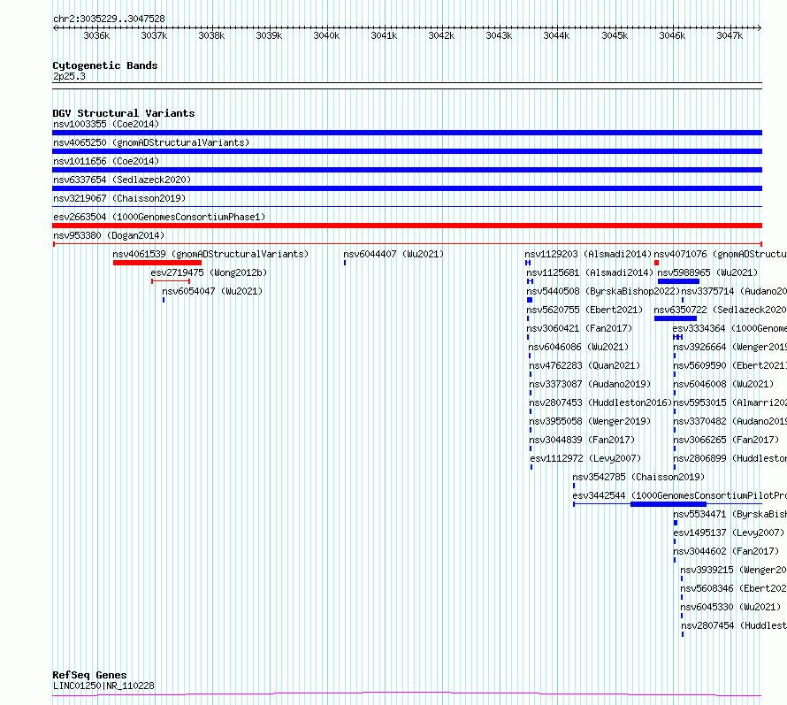Open the esv1495137 (Levy2007) label
The height and width of the screenshot is (705, 787).
tap(729, 533)
